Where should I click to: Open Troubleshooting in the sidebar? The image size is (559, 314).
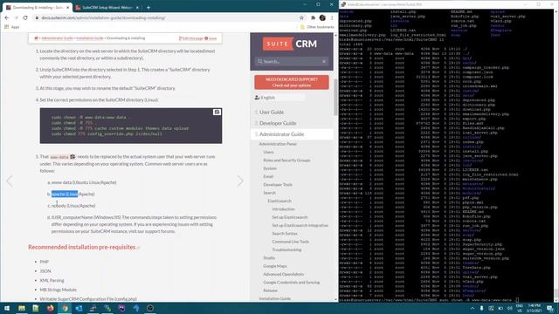[x=286, y=250]
